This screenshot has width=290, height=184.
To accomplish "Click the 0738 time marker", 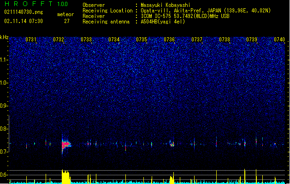I will (225, 40).
